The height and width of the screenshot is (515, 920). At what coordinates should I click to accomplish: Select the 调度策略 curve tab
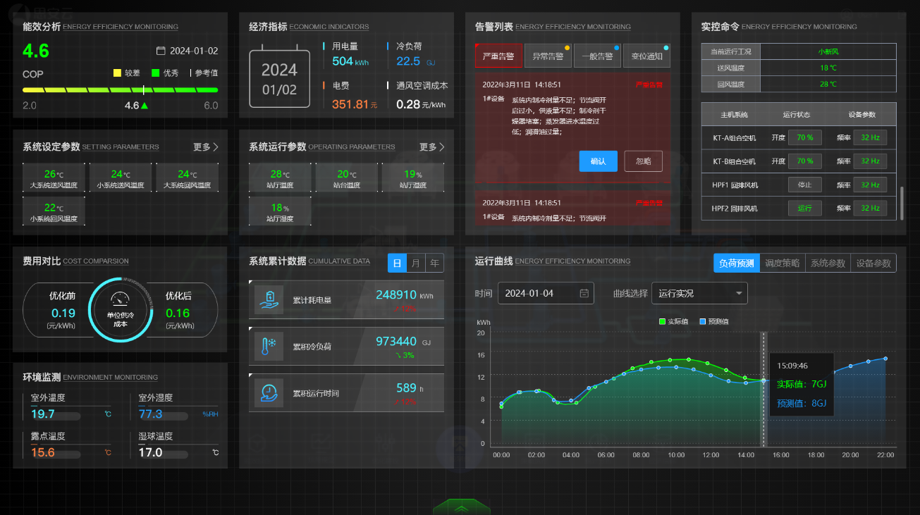[x=783, y=263]
